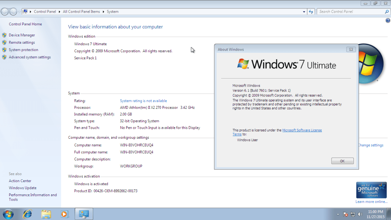Image resolution: width=391 pixels, height=220 pixels.
Task: Open the Start menu orb
Action: point(8,214)
